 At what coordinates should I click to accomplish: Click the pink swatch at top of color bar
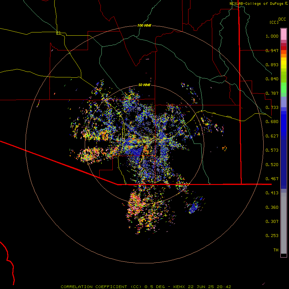coord(284,34)
